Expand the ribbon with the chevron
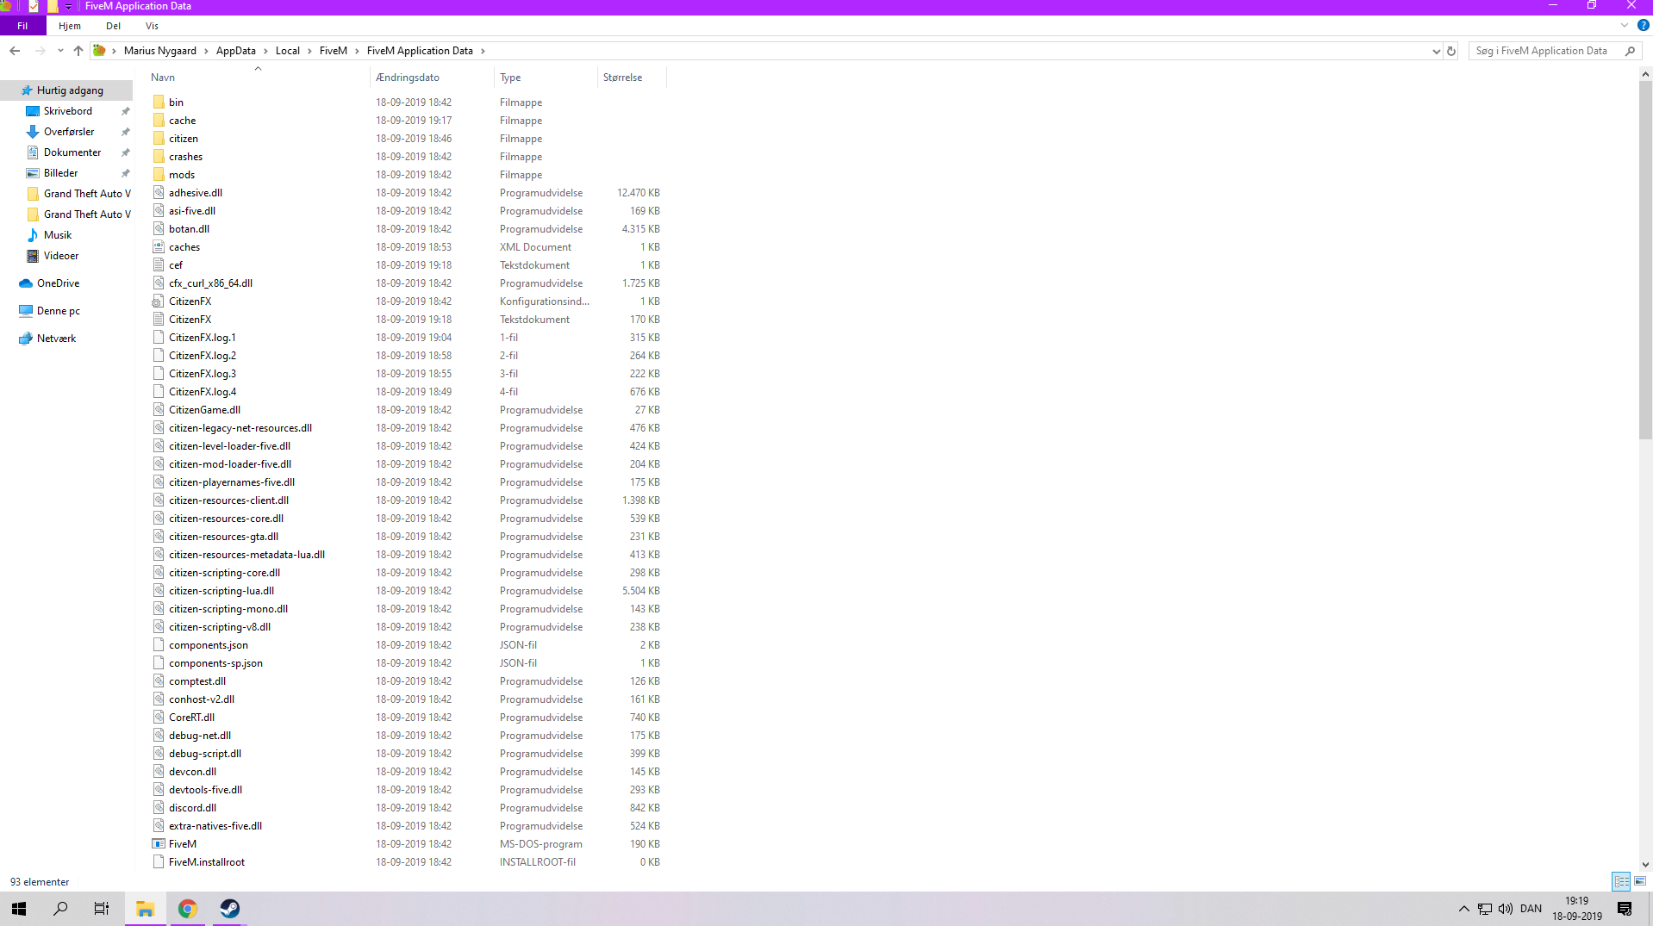1653x926 pixels. pos(1625,26)
